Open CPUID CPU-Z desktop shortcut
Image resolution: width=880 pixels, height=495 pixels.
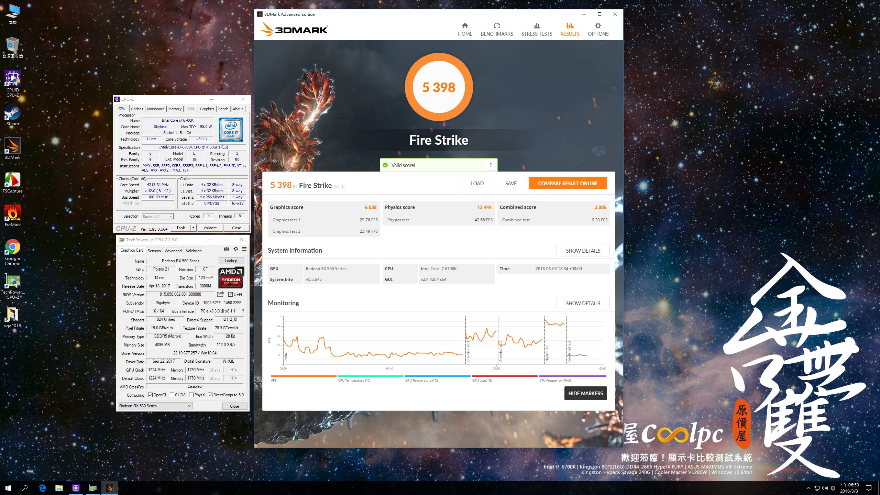point(13,84)
